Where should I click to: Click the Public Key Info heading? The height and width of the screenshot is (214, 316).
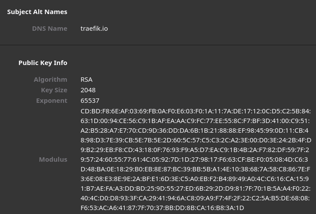pyautogui.click(x=43, y=63)
